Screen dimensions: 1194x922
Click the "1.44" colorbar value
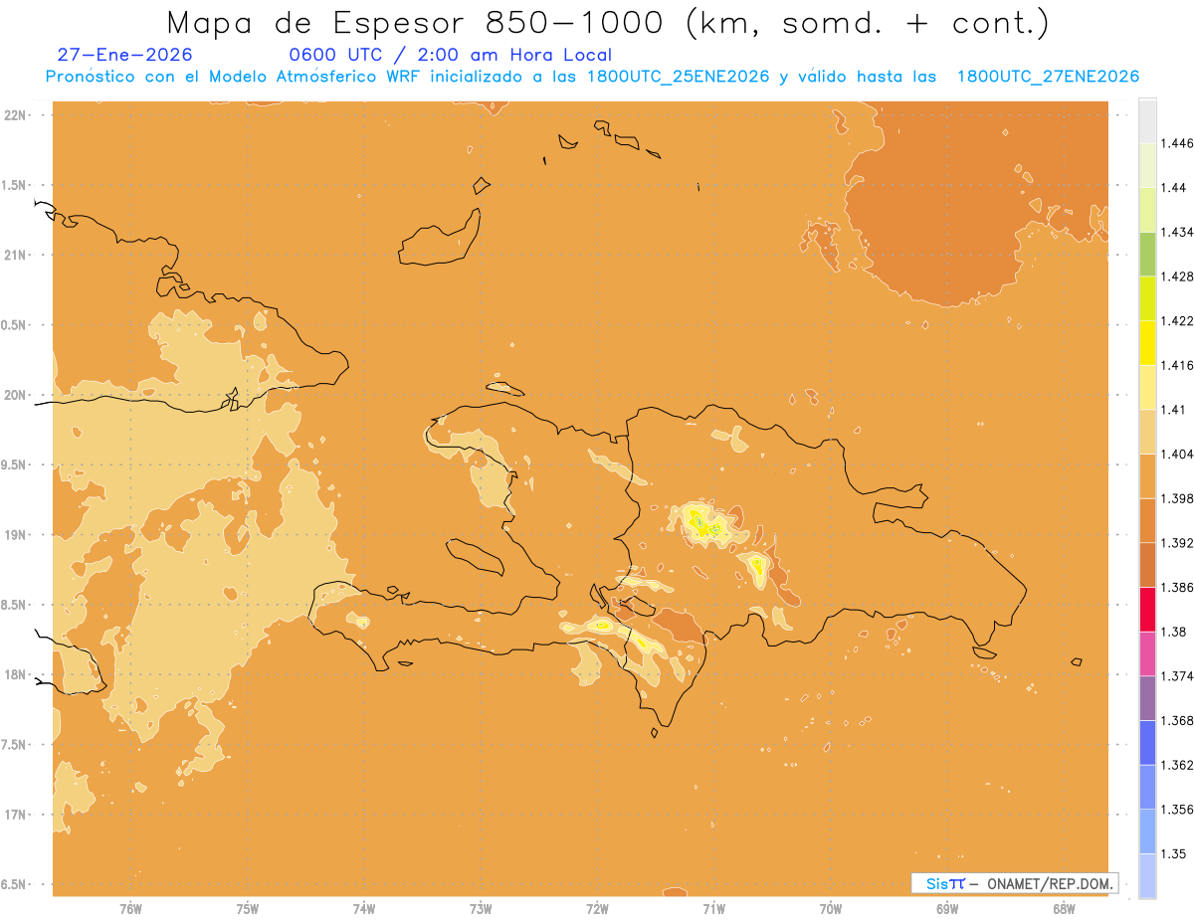pos(1174,188)
